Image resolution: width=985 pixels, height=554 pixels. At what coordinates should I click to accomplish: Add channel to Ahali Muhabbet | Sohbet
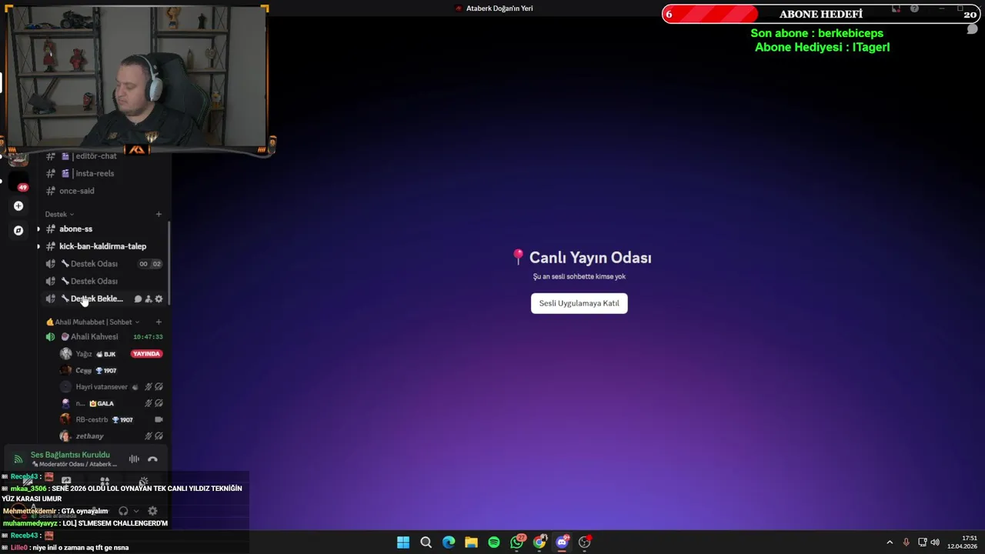159,322
